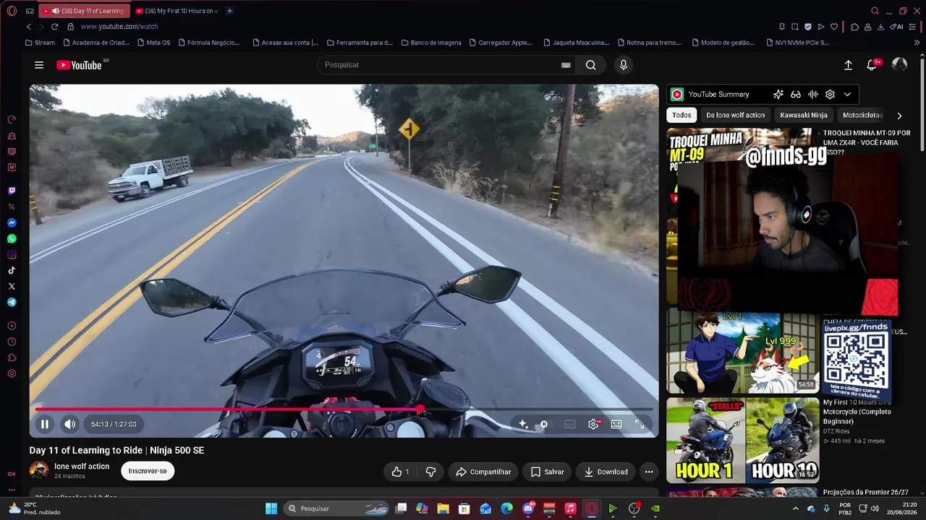Go back to previous page

(x=29, y=27)
